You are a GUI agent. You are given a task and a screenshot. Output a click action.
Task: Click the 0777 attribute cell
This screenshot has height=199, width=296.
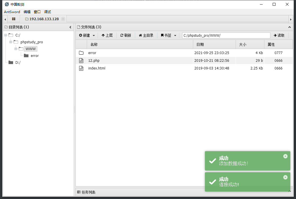(x=278, y=53)
